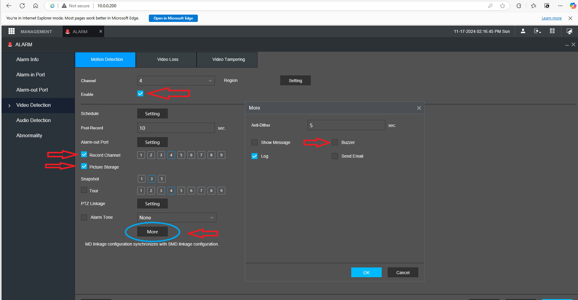Click the monitor display icon in header

click(x=569, y=31)
